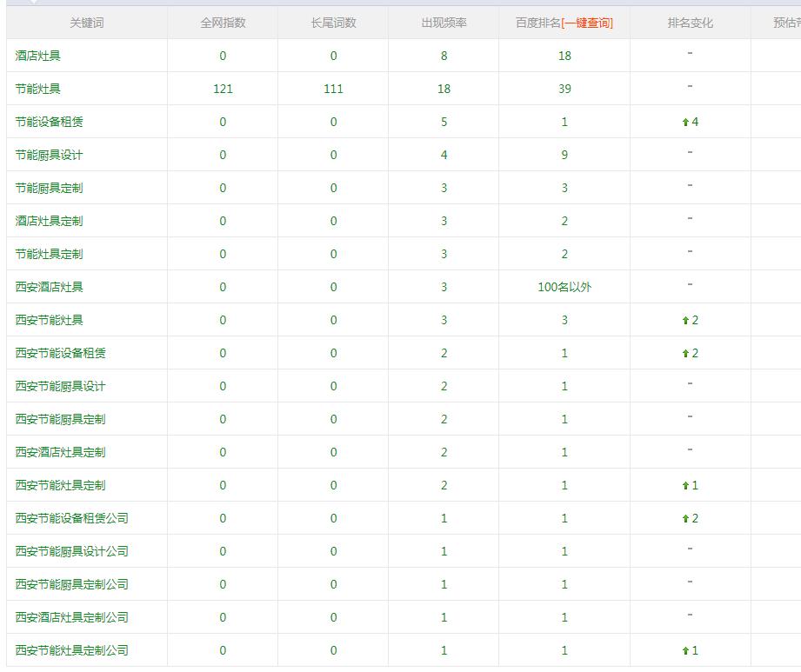Click the 西安节能厨具设计公司 keyword
Viewport: 801px width, 672px height.
72,551
